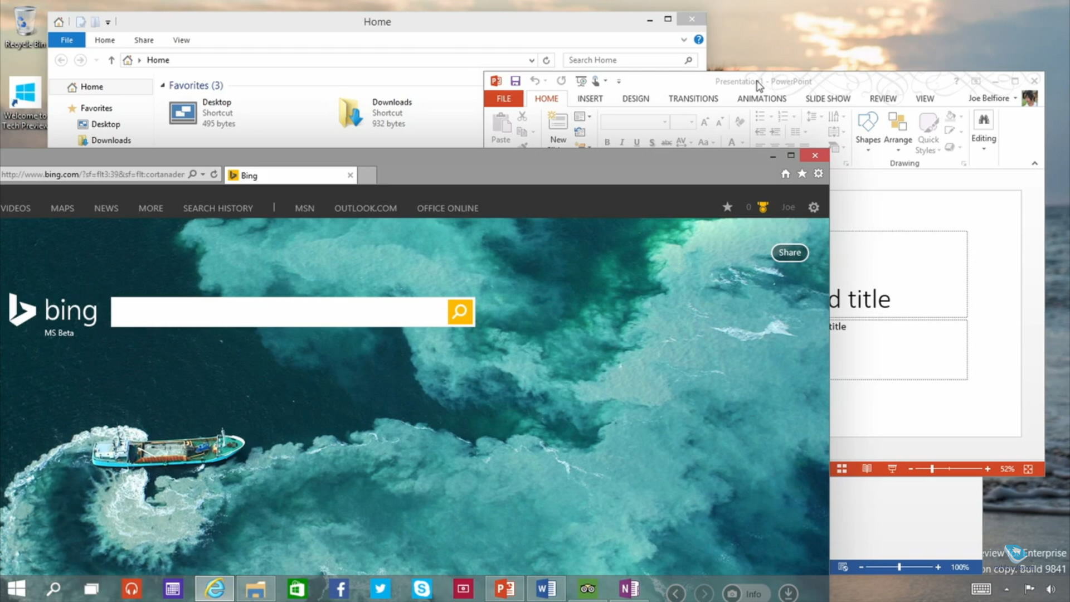This screenshot has height=602, width=1070.
Task: Toggle Bold formatting in PowerPoint
Action: [607, 143]
